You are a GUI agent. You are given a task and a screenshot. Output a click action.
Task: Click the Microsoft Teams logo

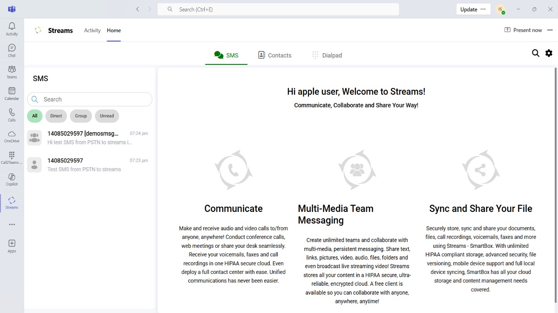click(x=12, y=9)
